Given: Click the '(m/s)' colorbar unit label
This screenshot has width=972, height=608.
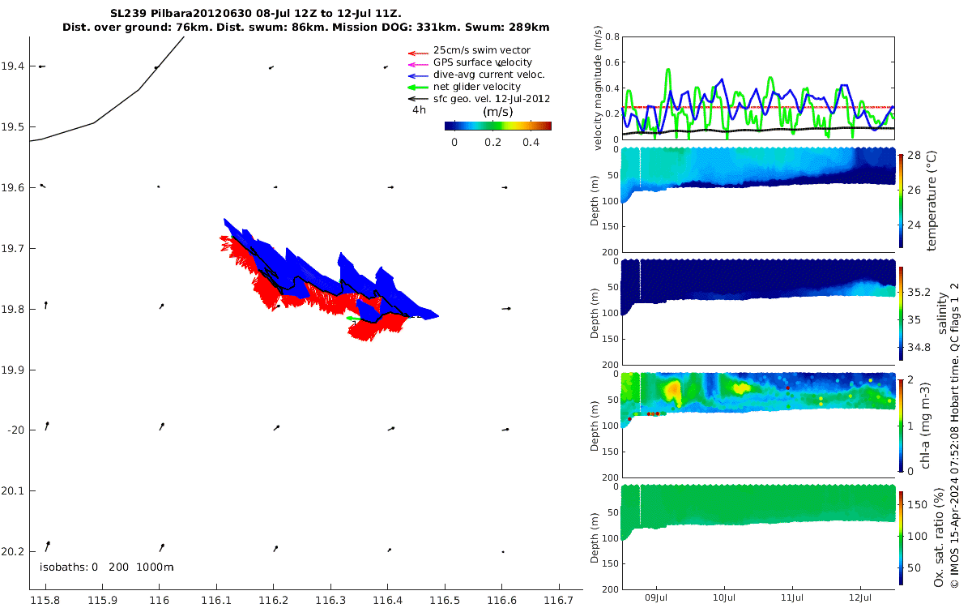Looking at the screenshot, I should coord(497,112).
